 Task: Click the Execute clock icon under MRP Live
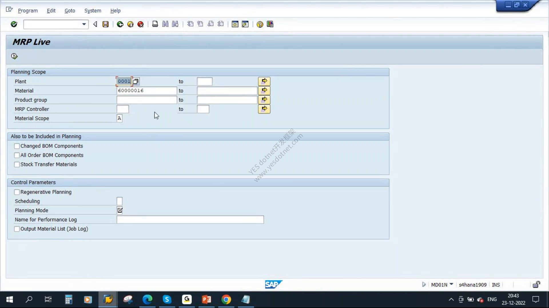(x=14, y=56)
